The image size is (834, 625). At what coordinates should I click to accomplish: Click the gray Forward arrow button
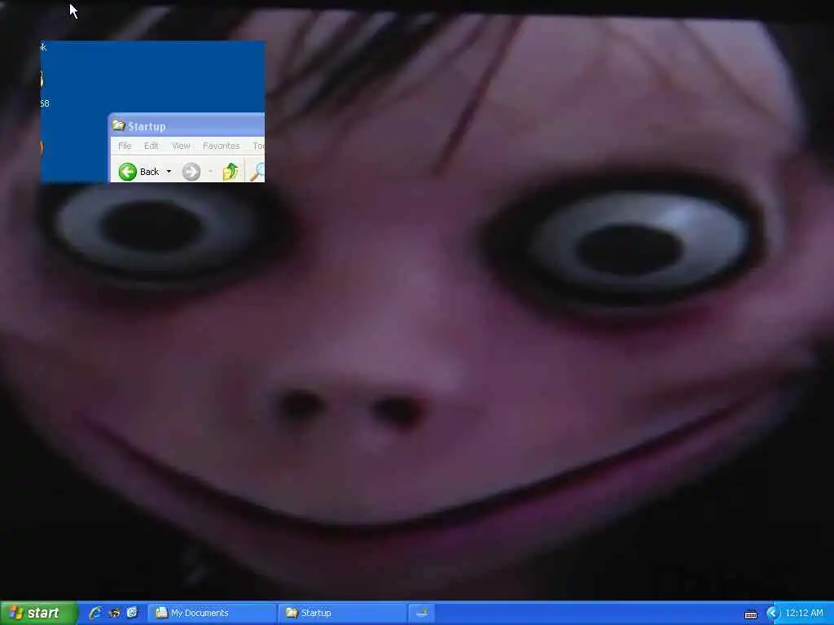pyautogui.click(x=191, y=172)
